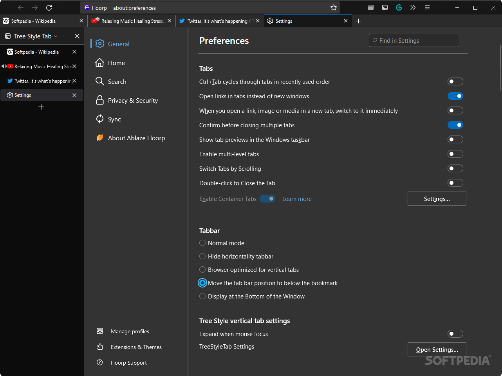Open Floorp Support page

[x=122, y=363]
